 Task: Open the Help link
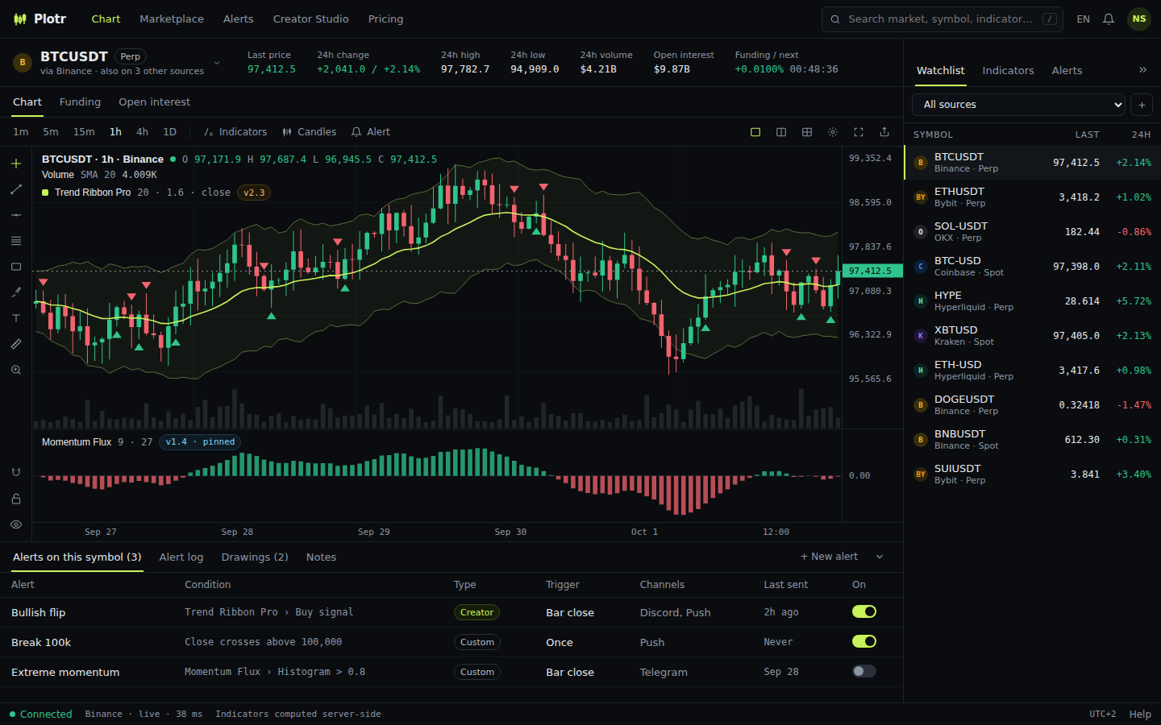[1140, 714]
